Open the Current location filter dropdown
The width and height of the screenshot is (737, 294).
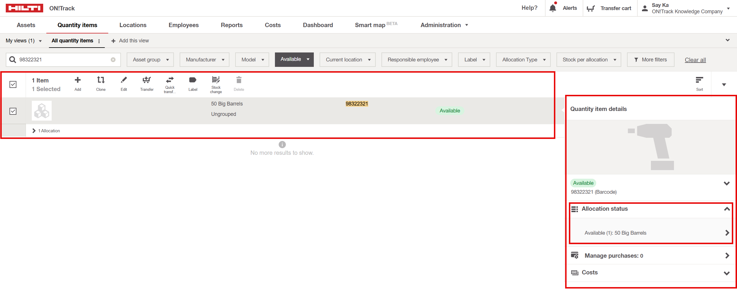point(347,60)
